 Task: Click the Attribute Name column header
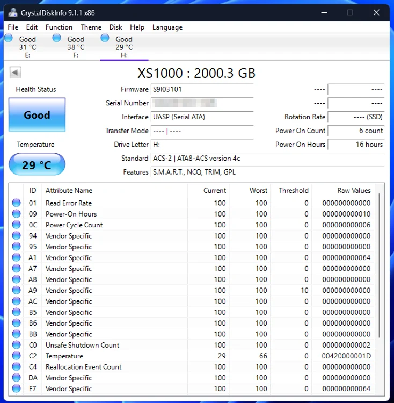(115, 190)
